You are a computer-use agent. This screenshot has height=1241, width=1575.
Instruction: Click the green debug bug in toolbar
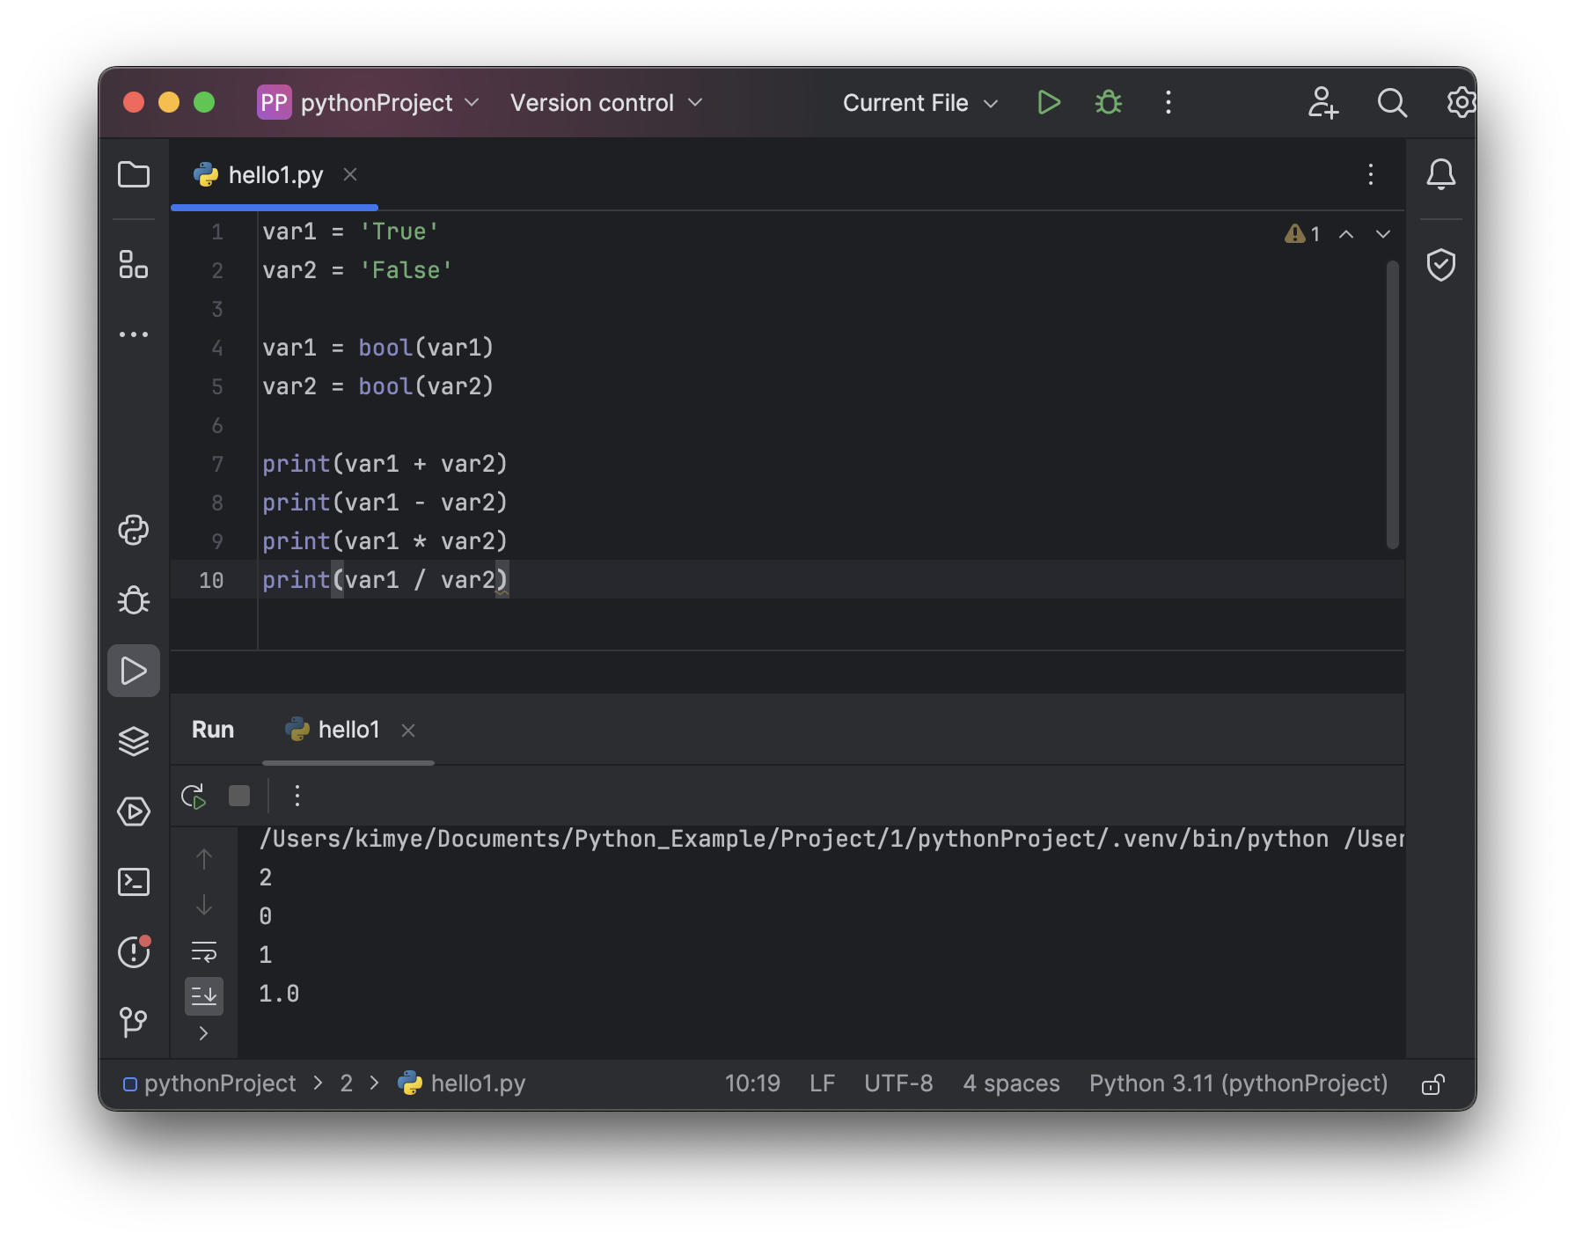pyautogui.click(x=1108, y=103)
